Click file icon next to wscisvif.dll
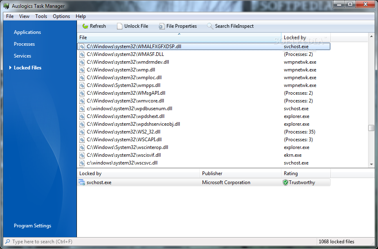 pos(82,155)
